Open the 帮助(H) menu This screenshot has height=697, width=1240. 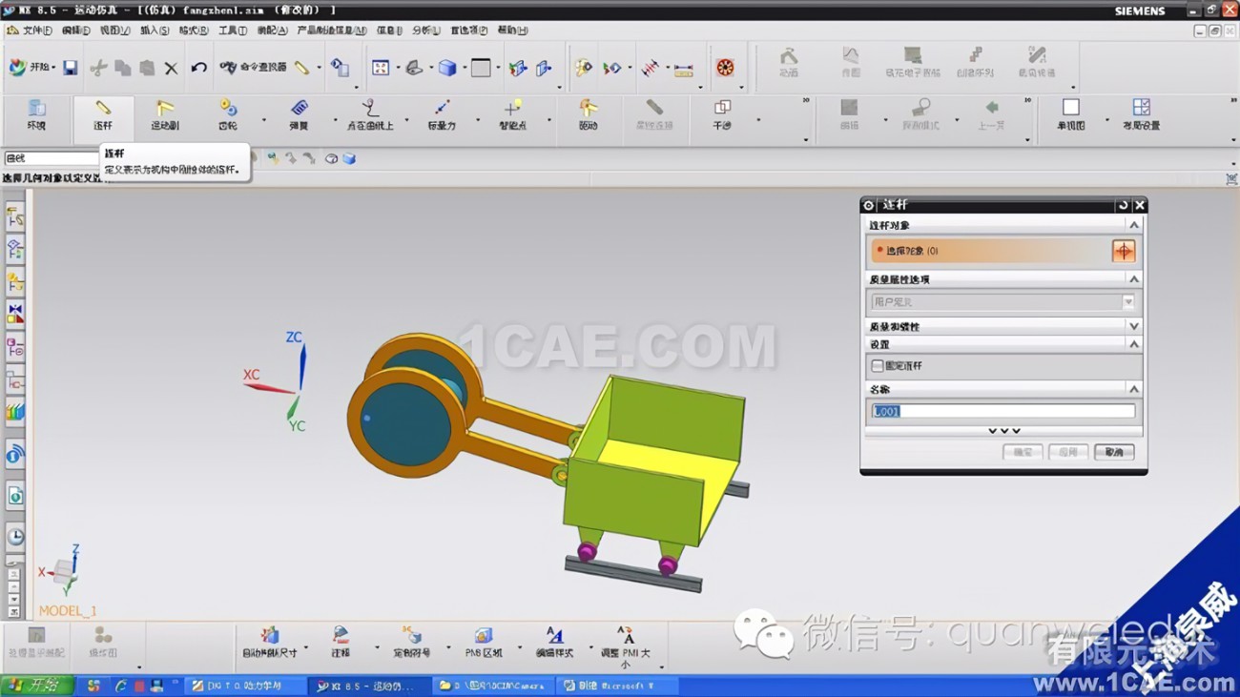(513, 31)
